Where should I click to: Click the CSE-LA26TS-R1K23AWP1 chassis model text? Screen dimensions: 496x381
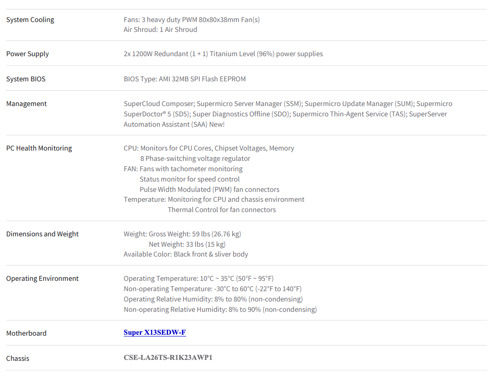pos(168,357)
